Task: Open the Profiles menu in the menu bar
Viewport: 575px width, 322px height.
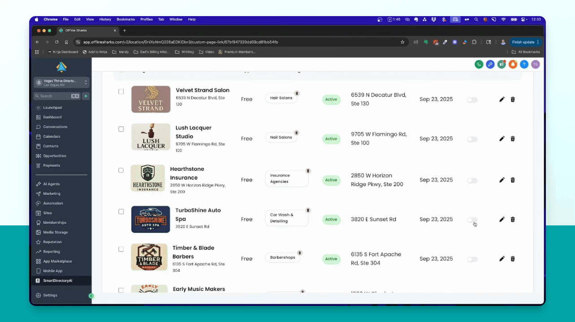Action: pos(147,20)
